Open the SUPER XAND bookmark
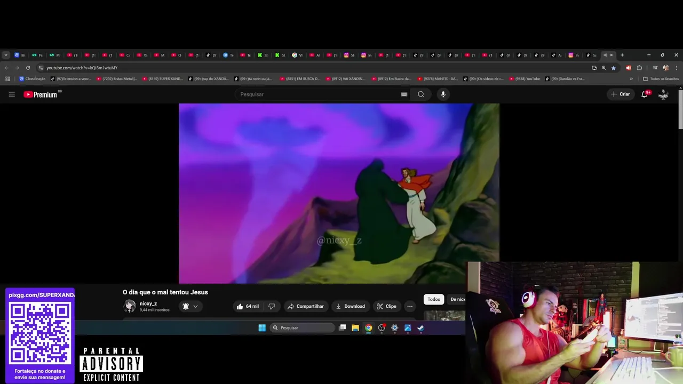The width and height of the screenshot is (683, 384). (x=163, y=79)
